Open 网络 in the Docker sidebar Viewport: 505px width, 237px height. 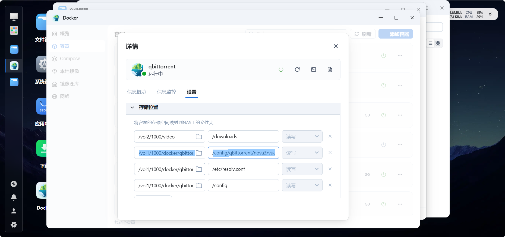pyautogui.click(x=77, y=96)
